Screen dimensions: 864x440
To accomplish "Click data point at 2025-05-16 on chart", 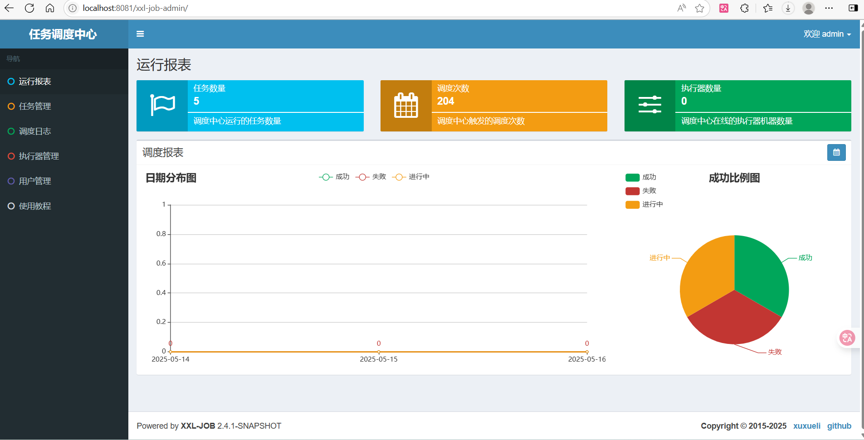I will 587,352.
